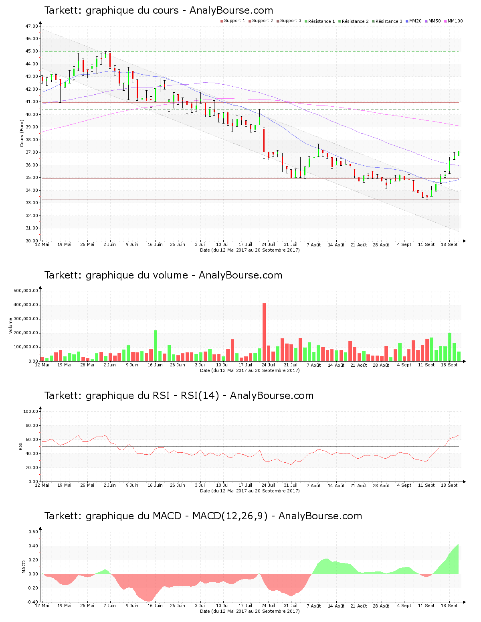
Task: Click the 'MACD' axis title
Action: coord(24,567)
